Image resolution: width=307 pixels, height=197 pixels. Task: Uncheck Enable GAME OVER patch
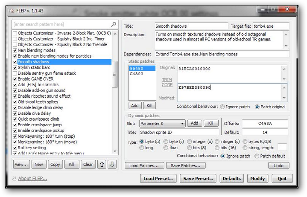tap(15, 79)
